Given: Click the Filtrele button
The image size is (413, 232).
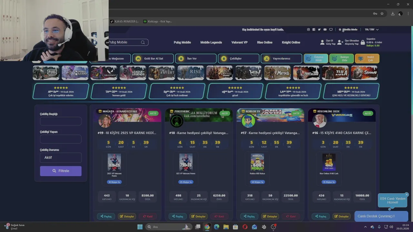Looking at the screenshot, I should pos(61,171).
